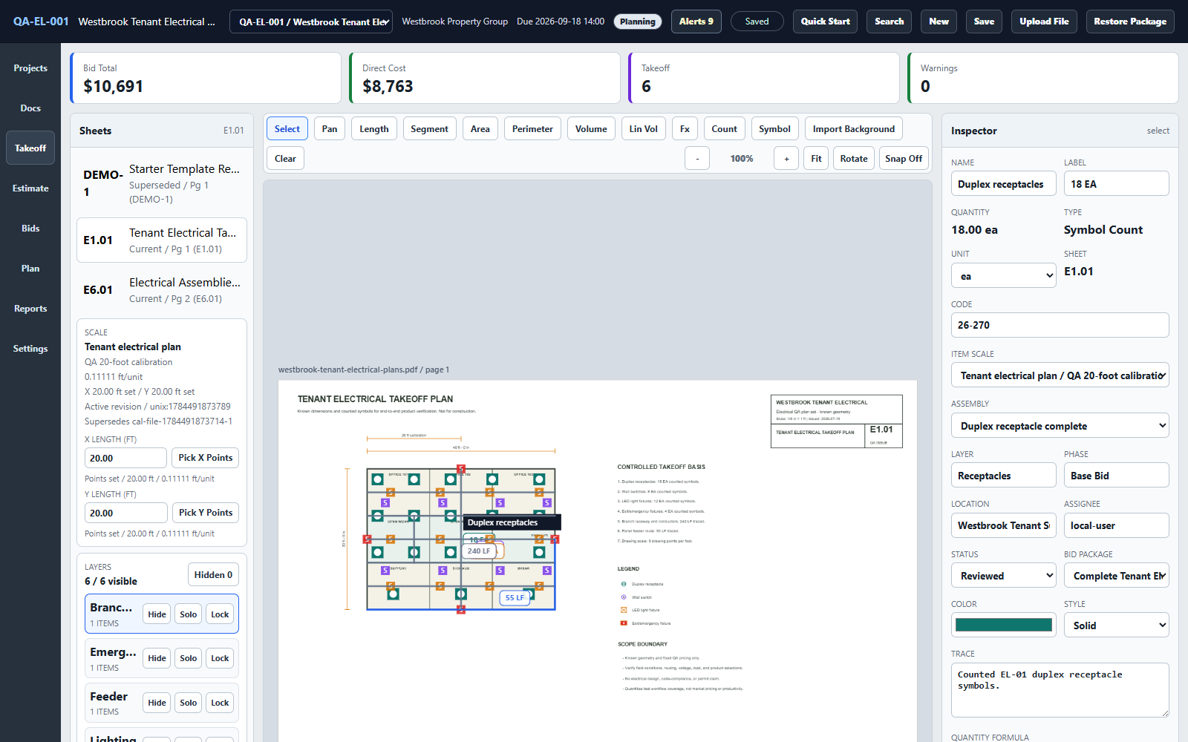Open the Bid Package dropdown
1188x742 pixels.
coord(1116,576)
